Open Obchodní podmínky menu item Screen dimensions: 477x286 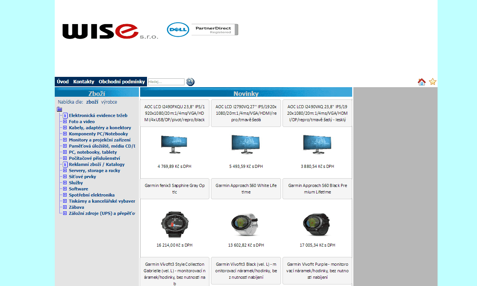click(x=122, y=82)
